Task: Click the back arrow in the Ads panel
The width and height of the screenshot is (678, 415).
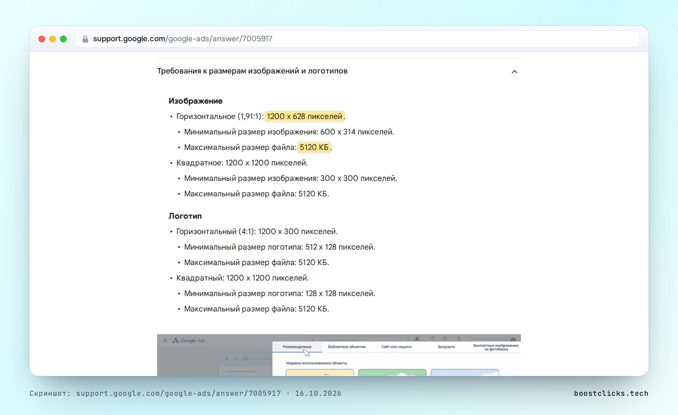Action: click(x=227, y=359)
